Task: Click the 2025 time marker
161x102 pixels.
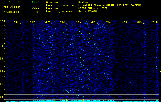Action: (78, 22)
